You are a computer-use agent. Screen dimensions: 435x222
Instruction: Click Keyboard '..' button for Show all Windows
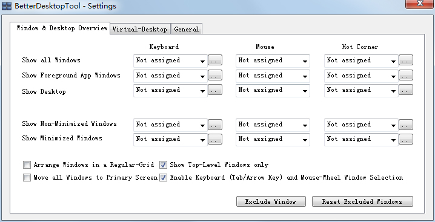[215, 60]
